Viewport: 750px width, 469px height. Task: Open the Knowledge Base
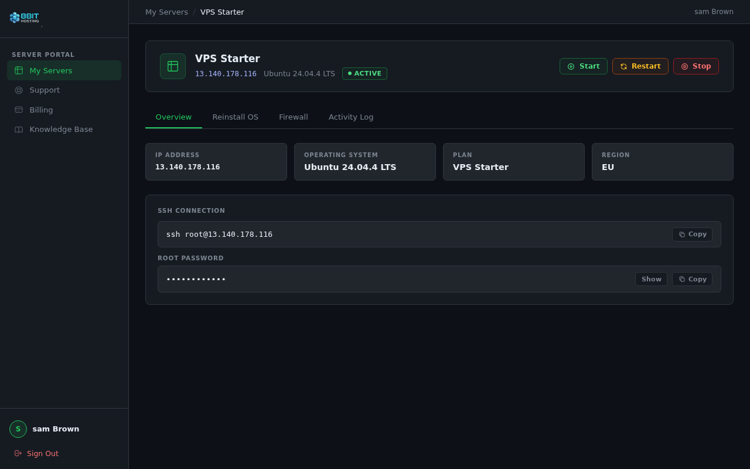[64, 130]
